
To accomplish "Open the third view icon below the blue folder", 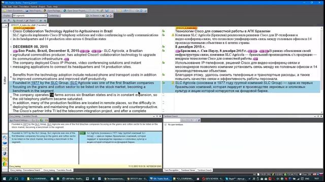I will [5, 148].
